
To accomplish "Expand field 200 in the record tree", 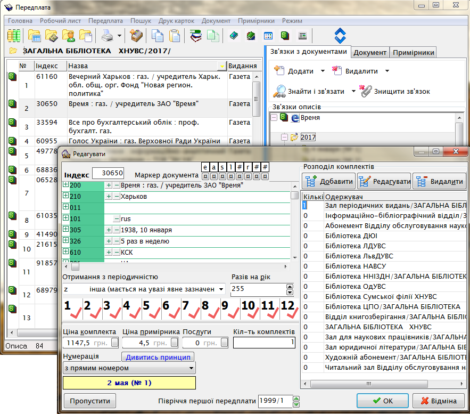I will point(66,185).
